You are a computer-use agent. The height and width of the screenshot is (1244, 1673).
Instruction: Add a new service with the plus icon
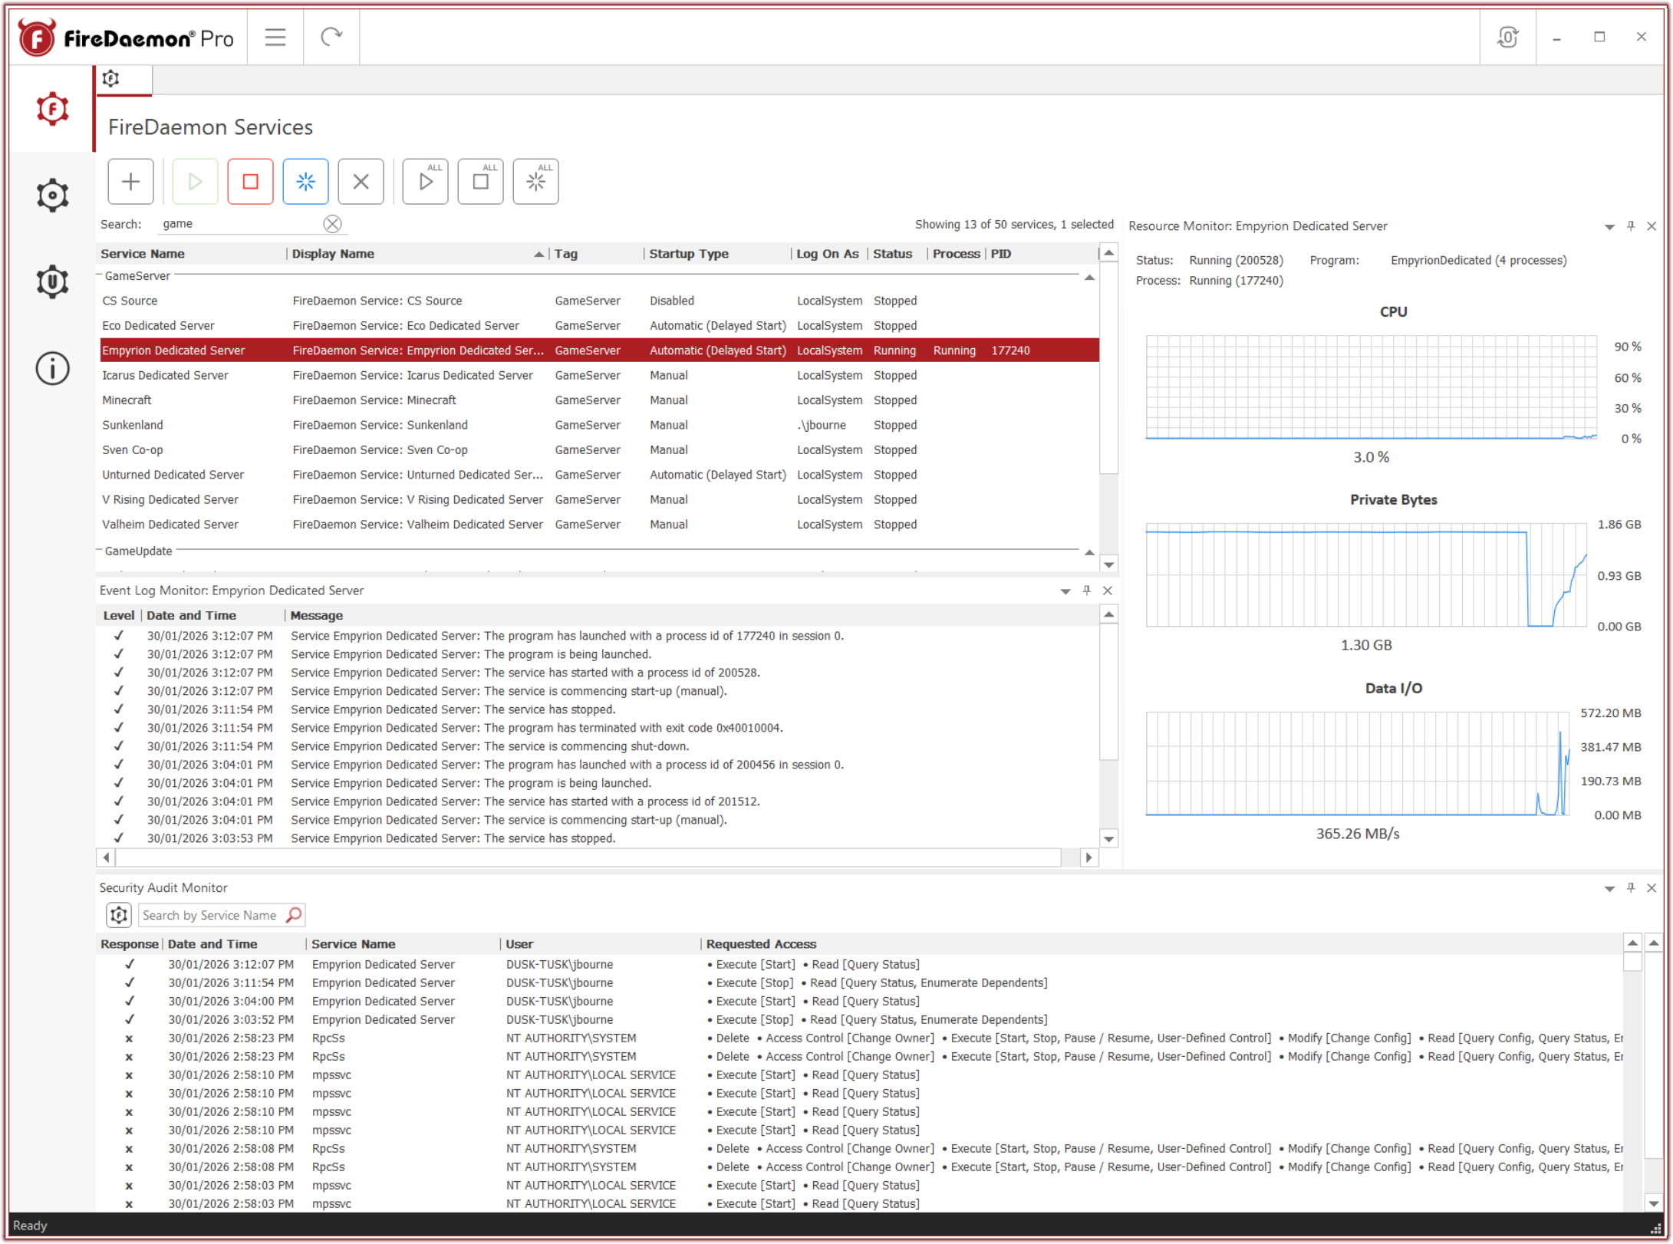coord(130,181)
